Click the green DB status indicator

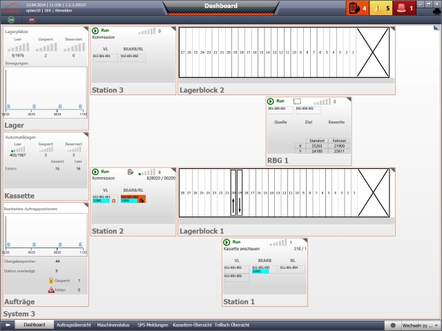pos(11,21)
